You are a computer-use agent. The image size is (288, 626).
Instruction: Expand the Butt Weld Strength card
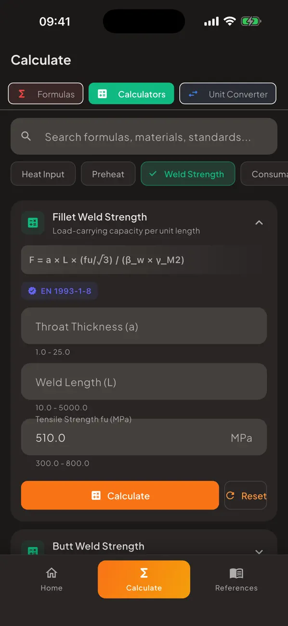259,552
